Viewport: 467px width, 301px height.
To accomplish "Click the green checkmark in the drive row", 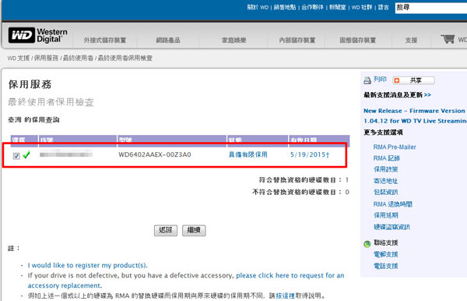I will [26, 154].
